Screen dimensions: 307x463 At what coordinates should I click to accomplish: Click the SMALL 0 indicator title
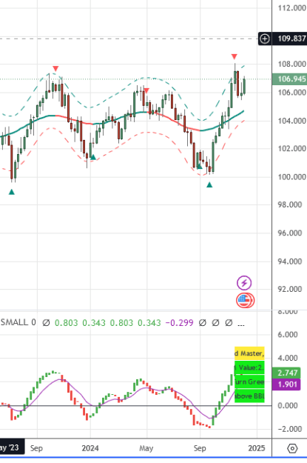pos(18,322)
